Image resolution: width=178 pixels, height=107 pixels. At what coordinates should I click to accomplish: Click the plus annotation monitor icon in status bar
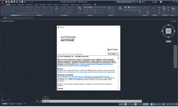pos(168,104)
